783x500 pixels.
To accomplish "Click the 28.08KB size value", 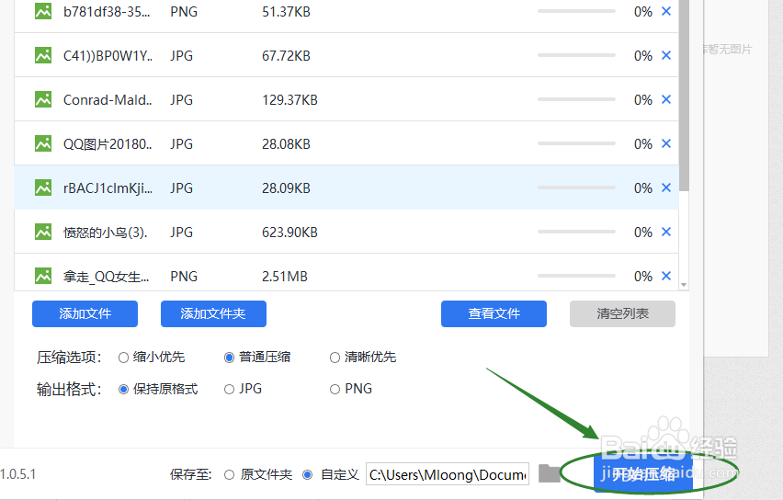I will (286, 144).
